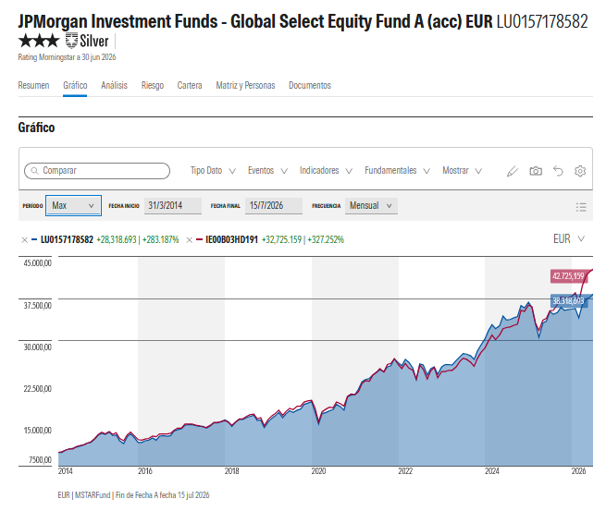The height and width of the screenshot is (511, 606).
Task: Click the LU0157178582 legend label
Action: pos(67,239)
